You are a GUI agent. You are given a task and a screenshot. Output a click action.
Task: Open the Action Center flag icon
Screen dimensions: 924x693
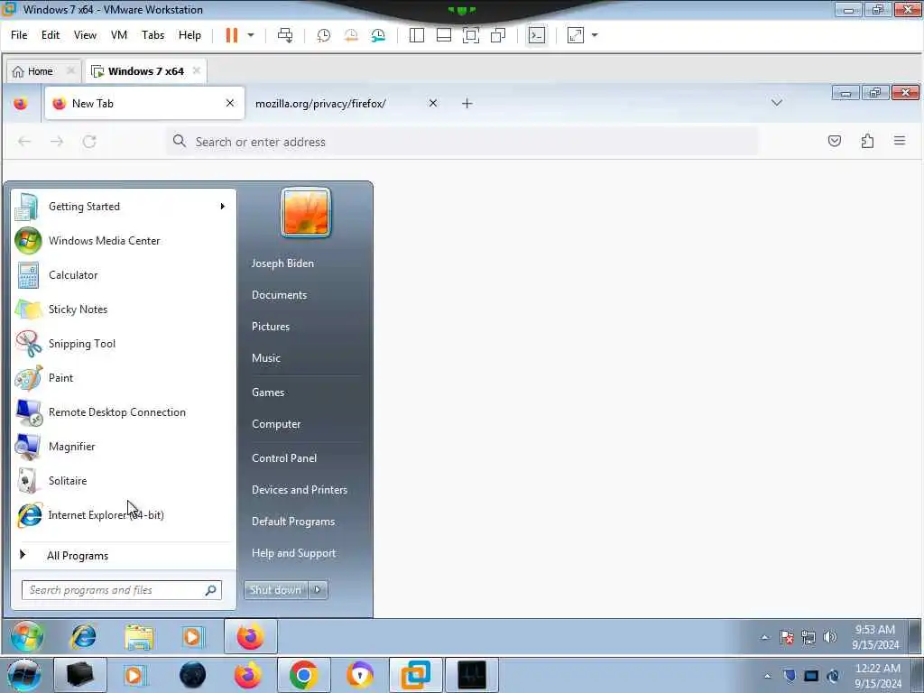[786, 637]
